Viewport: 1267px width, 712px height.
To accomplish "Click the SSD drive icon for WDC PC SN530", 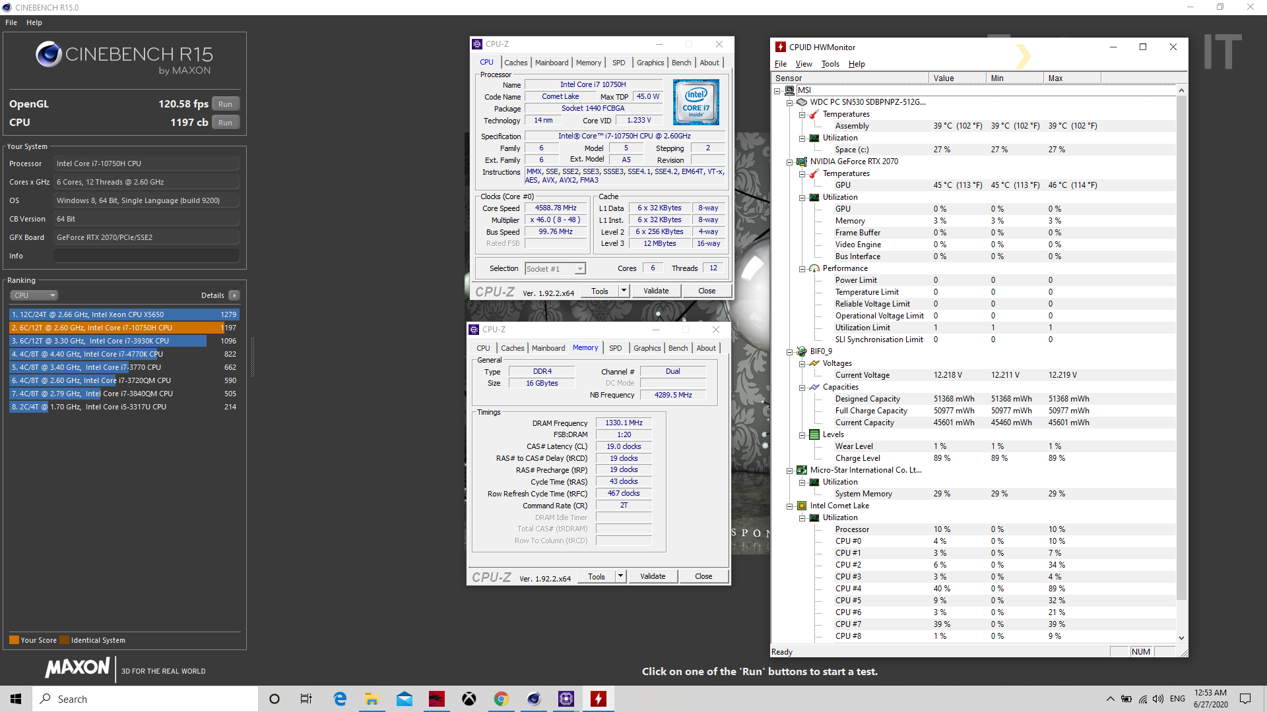I will [802, 102].
